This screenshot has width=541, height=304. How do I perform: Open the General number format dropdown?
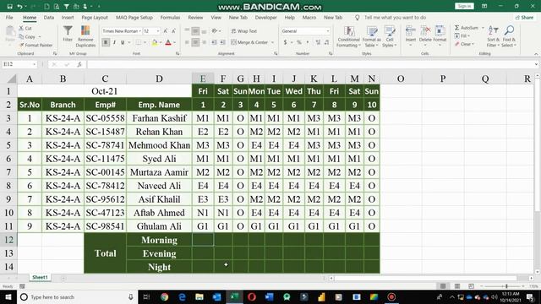pos(328,31)
